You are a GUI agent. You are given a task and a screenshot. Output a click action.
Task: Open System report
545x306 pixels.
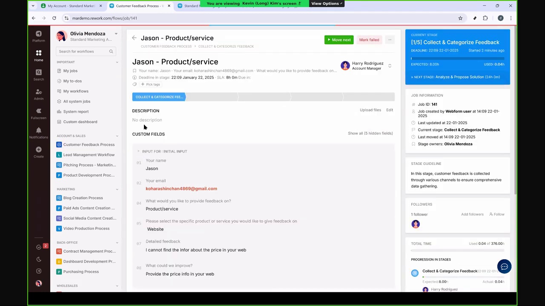(x=76, y=112)
